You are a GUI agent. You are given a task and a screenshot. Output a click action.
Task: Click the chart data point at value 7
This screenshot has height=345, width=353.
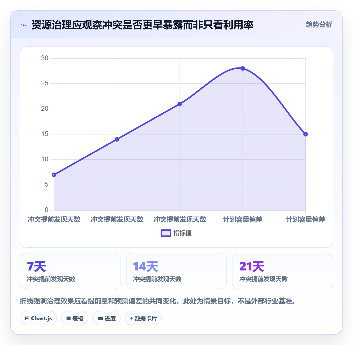point(54,175)
